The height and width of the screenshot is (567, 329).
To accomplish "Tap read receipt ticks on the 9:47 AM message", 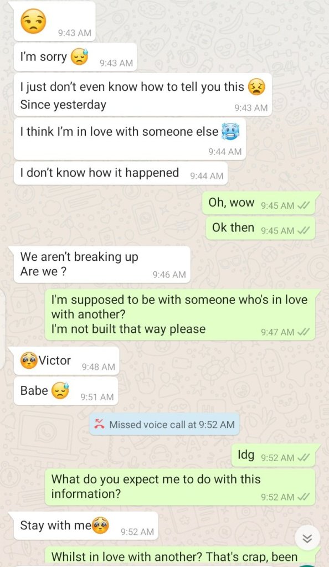I will [304, 332].
